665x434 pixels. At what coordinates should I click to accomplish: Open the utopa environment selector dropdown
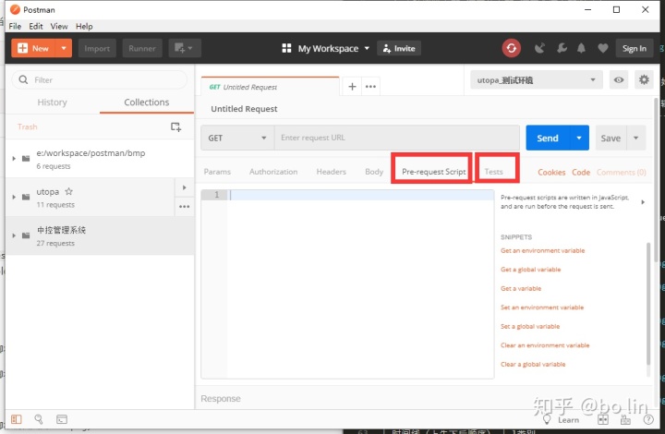(536, 79)
